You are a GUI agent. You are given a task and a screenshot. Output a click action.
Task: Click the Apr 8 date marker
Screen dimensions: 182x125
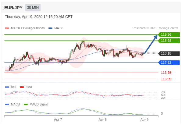[103, 120]
